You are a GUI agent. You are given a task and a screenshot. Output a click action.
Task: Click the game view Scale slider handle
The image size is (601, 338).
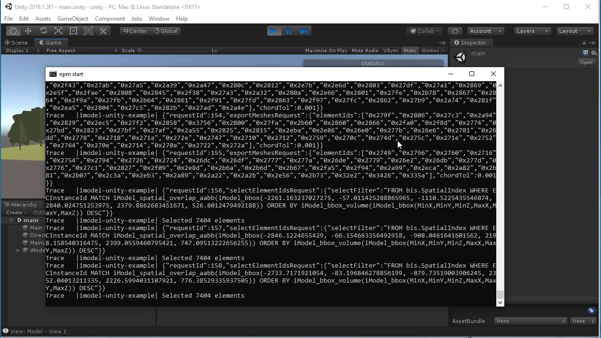139,51
